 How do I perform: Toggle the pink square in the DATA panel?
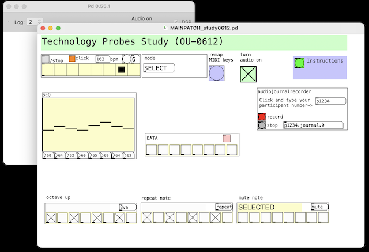[x=227, y=138]
